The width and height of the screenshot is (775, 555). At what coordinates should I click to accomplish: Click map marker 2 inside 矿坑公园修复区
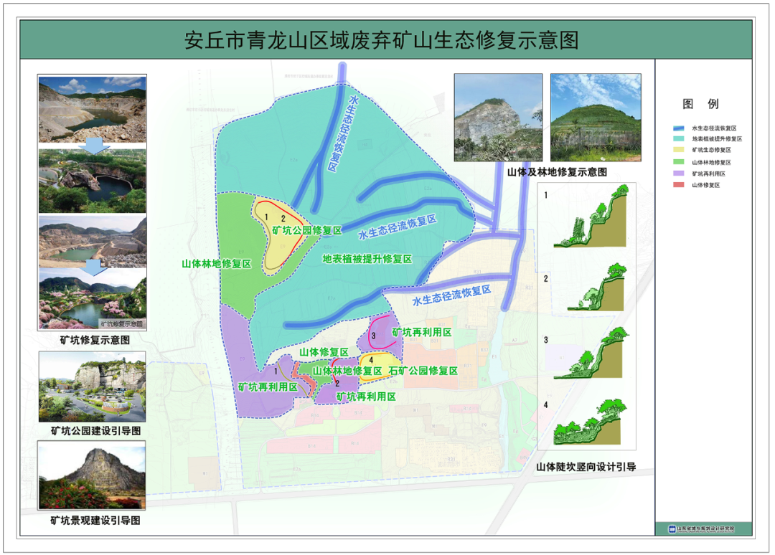(x=283, y=218)
